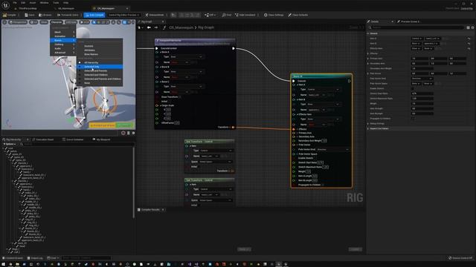Open Animation submenu in Character menu
The width and height of the screenshot is (476, 267).
coord(62,36)
